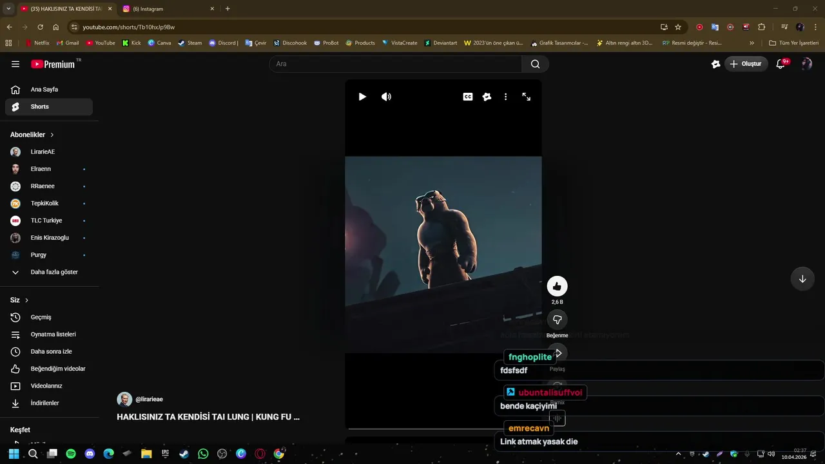Screen dimensions: 825x464
Task: Open Geçmiş watch history
Action: click(x=49, y=317)
